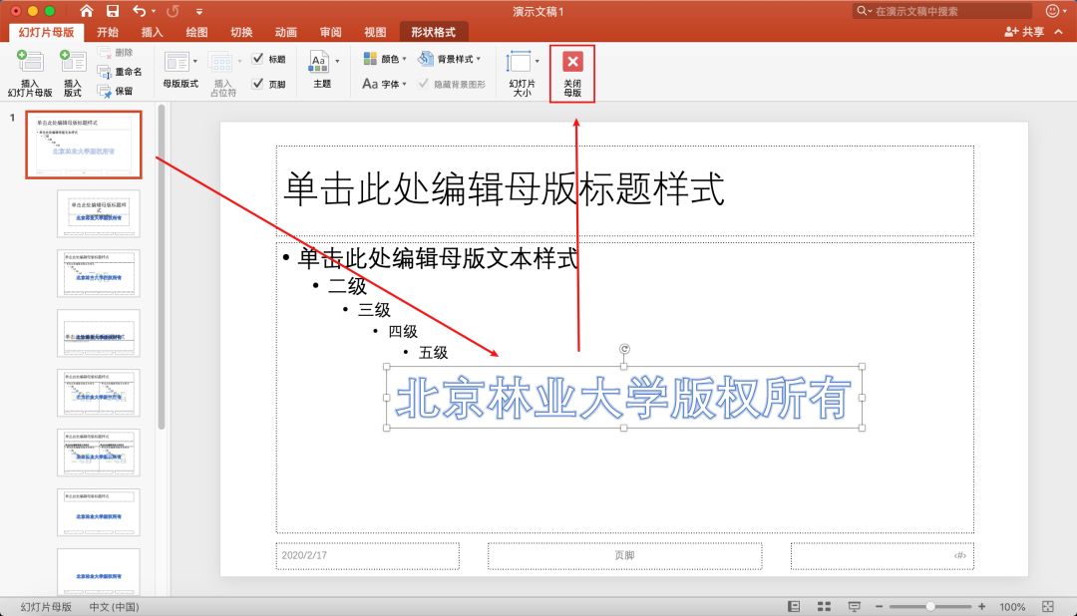
Task: Expand the 幻灯片大小 dropdown arrow
Action: (x=538, y=61)
